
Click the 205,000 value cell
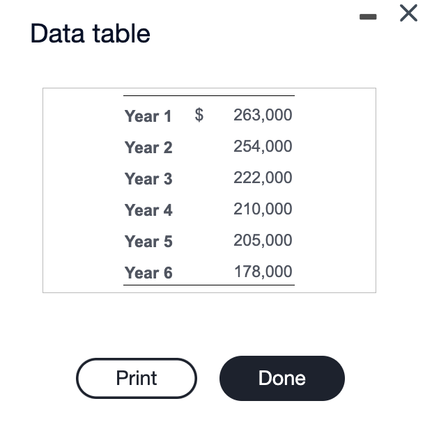pyautogui.click(x=263, y=240)
